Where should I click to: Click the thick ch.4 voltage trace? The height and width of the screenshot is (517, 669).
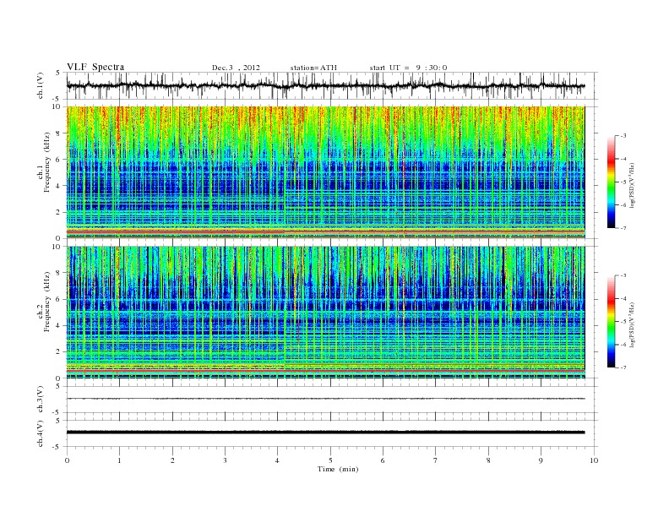(325, 433)
